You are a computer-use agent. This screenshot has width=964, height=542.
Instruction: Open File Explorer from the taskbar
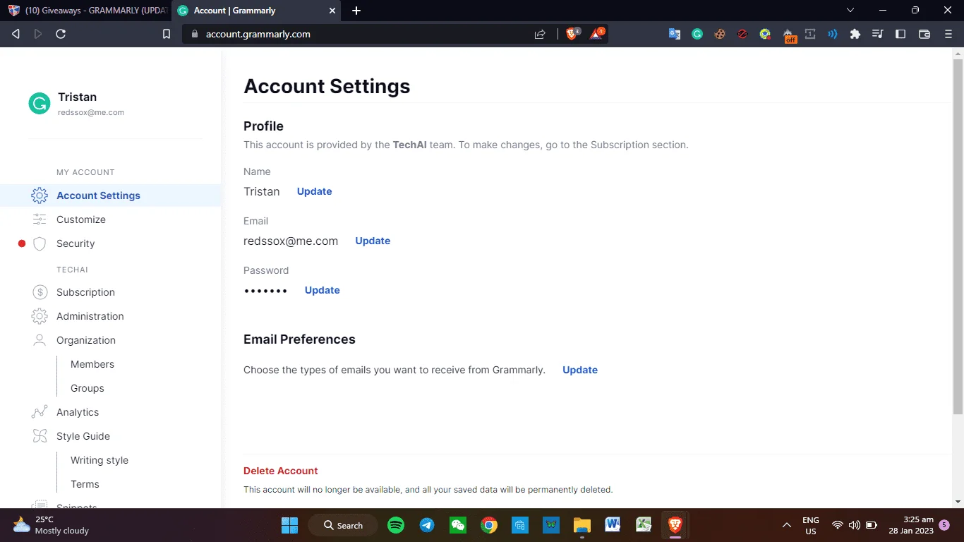point(582,525)
